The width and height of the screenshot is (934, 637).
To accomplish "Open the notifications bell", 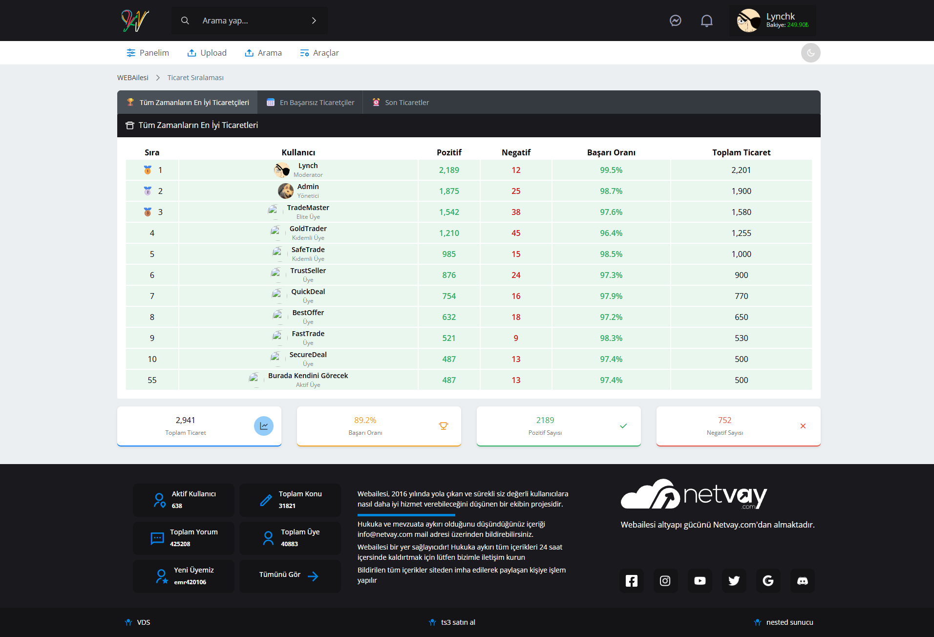I will [x=707, y=21].
